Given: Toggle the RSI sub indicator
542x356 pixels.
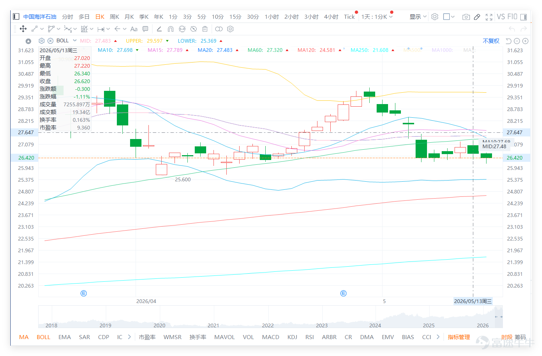Looking at the screenshot, I should click(310, 337).
